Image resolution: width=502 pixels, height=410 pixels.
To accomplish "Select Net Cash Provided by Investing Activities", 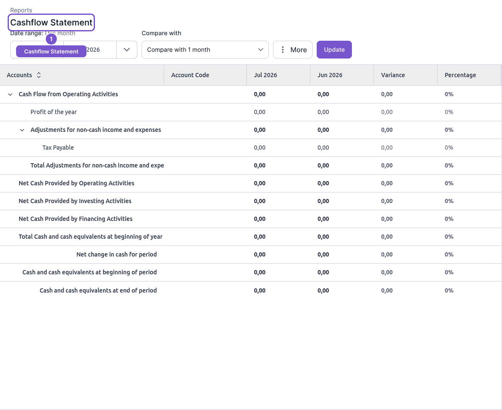I will [251, 201].
